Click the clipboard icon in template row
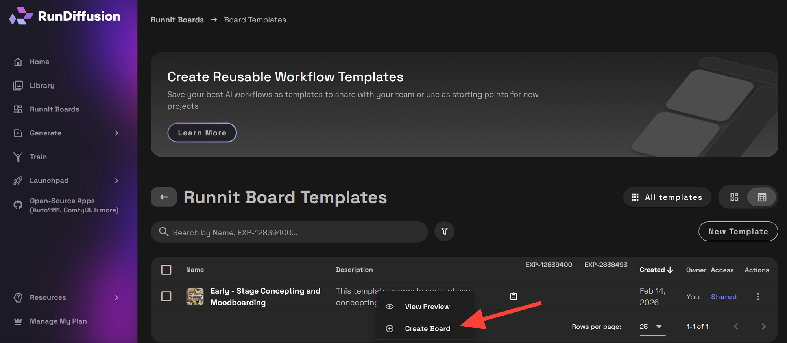This screenshot has height=343, width=787. tap(514, 296)
